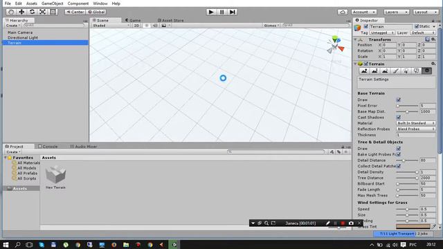Toggle Tree & Detail Draw checkbox

(399, 149)
